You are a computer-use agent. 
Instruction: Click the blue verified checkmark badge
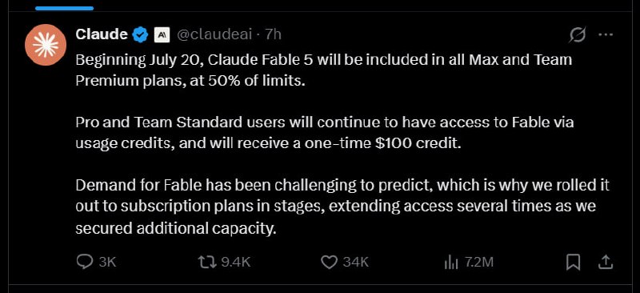tap(140, 34)
